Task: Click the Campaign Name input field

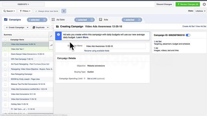Action: click(x=115, y=46)
